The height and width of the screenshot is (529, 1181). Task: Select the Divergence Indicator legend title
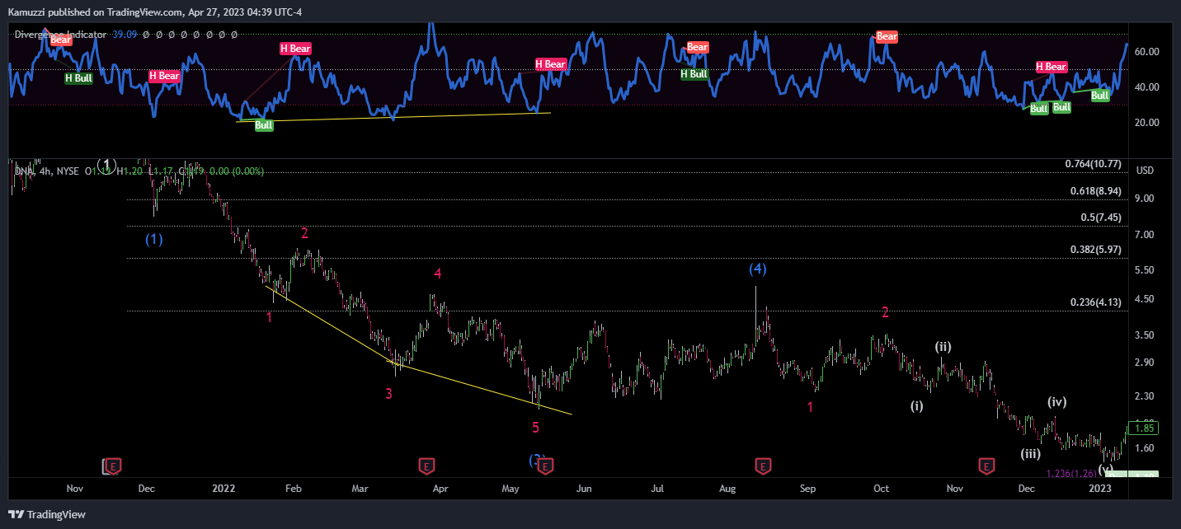[60, 35]
